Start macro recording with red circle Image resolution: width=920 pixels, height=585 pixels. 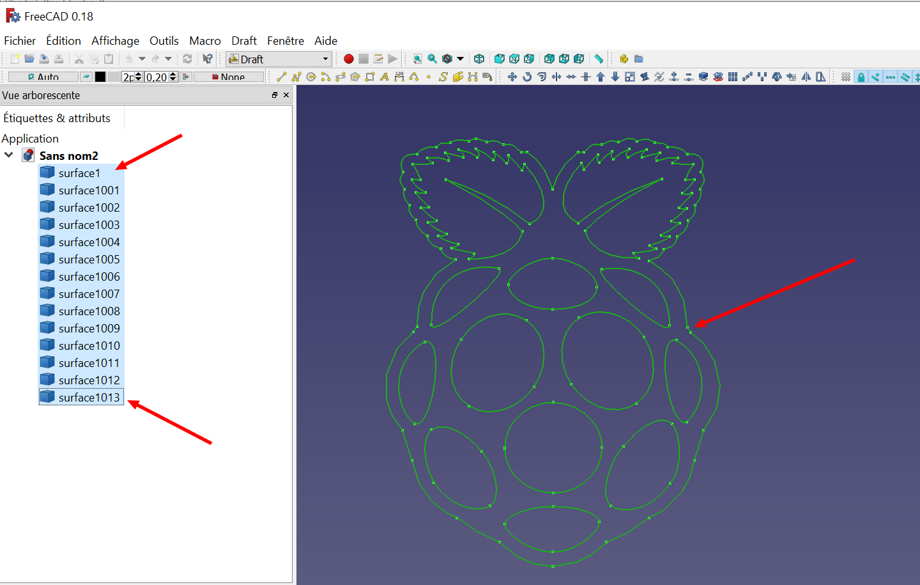pyautogui.click(x=349, y=59)
